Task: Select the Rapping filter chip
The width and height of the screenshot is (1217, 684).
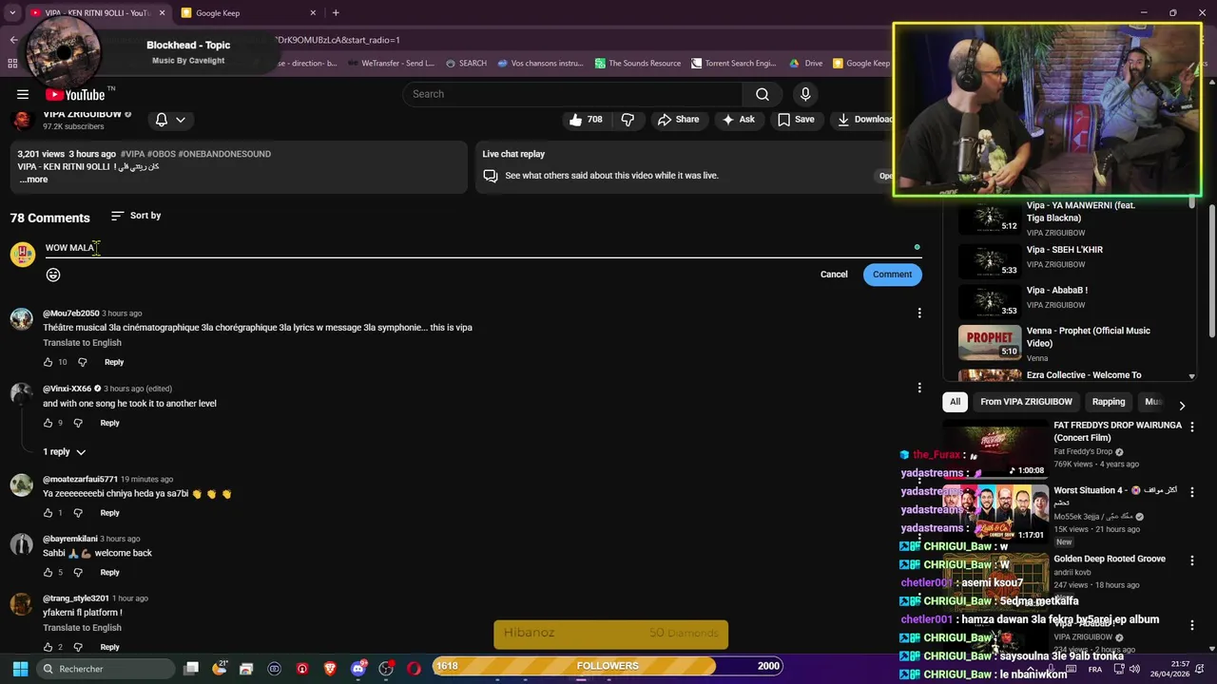Action: click(1109, 402)
